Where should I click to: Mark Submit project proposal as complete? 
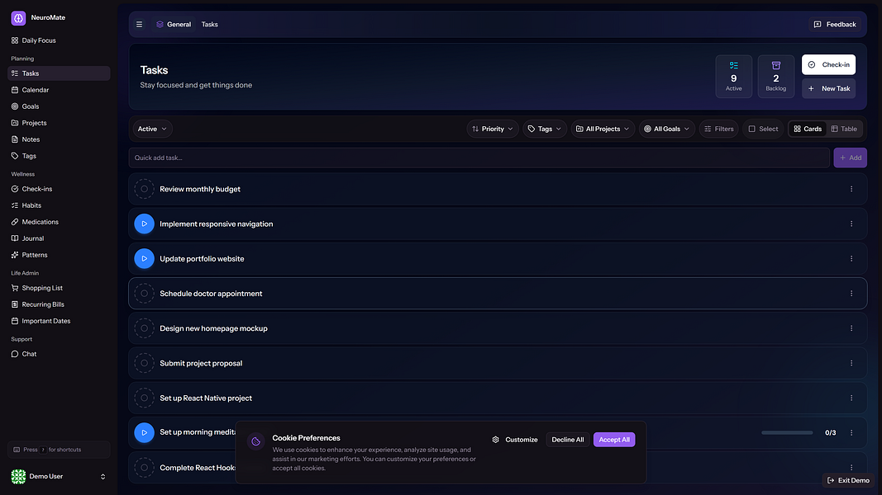[144, 363]
